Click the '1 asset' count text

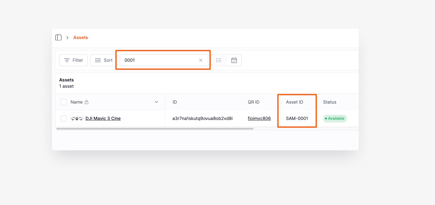[x=66, y=86]
